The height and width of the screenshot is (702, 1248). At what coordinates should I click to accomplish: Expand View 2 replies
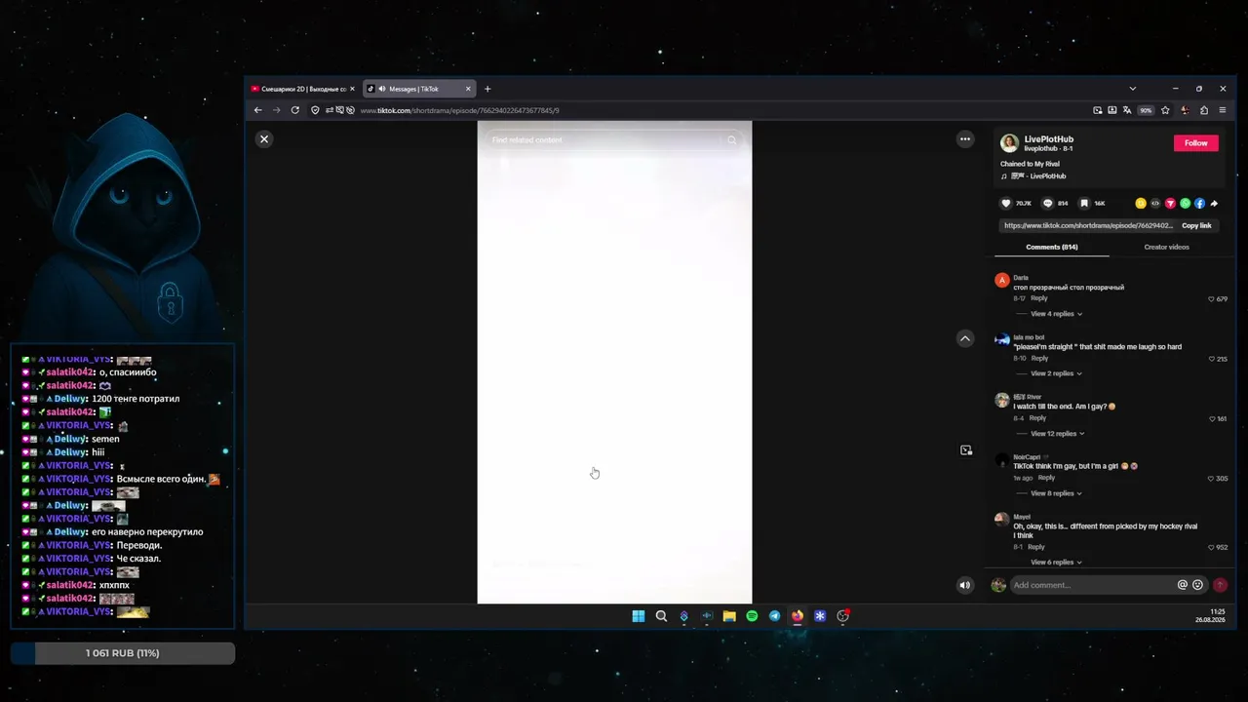coord(1056,373)
